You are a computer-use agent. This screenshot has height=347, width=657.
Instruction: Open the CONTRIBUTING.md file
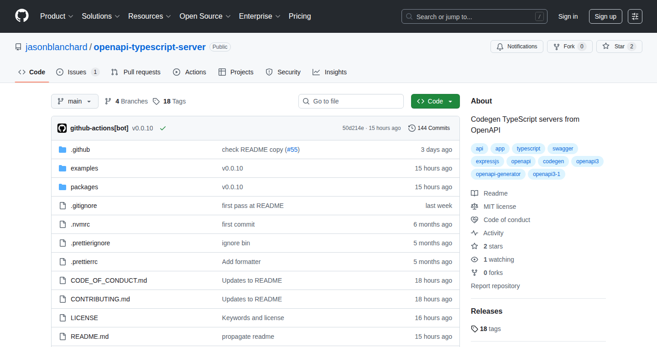(100, 299)
